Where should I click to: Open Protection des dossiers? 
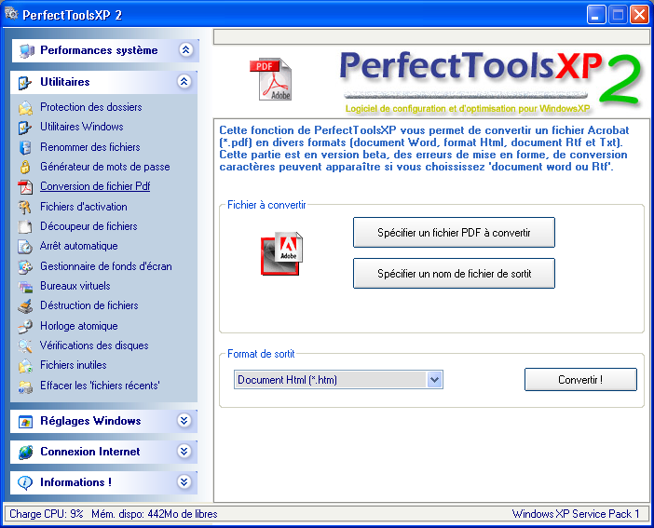[x=91, y=107]
